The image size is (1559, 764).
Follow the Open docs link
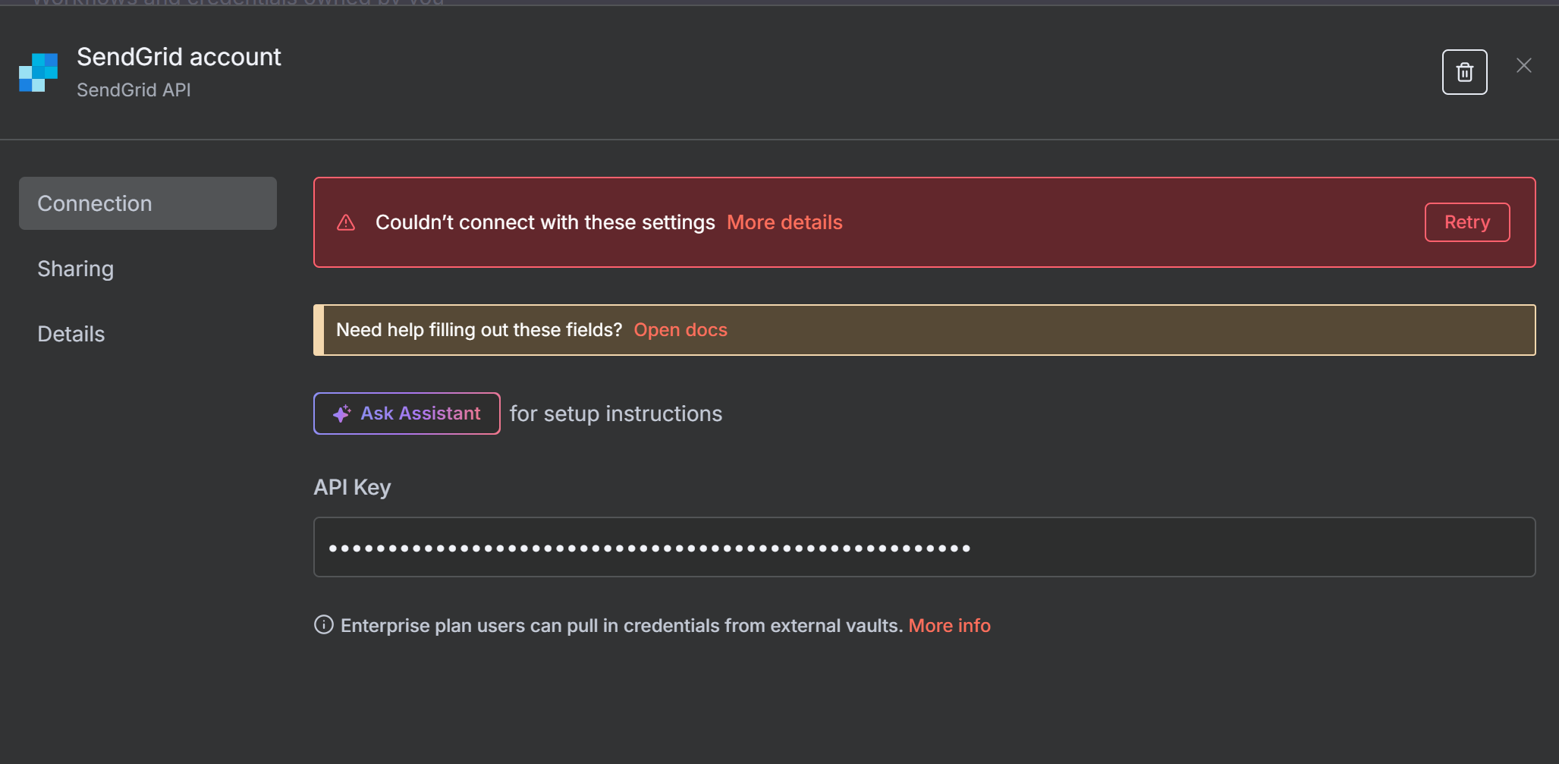tap(680, 330)
